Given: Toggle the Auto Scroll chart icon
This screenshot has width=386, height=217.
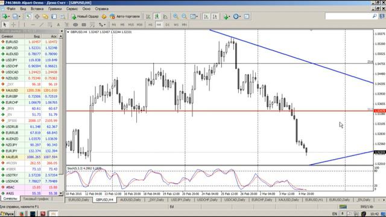Looking at the screenshot, I should [206, 16].
